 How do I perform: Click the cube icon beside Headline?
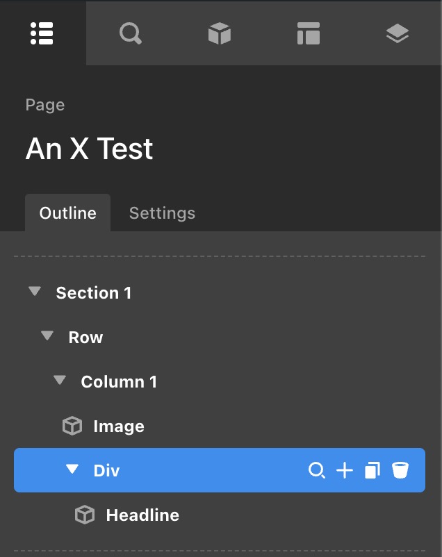(85, 515)
